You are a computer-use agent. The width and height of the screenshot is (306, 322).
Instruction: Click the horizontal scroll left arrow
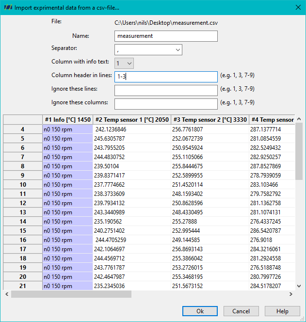coord(7,294)
